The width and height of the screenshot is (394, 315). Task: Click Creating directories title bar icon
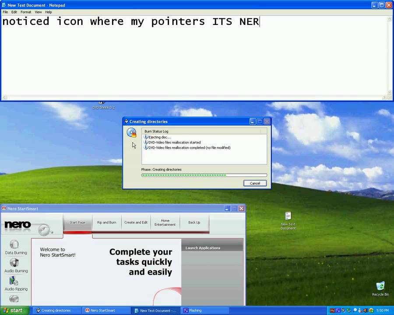(126, 121)
